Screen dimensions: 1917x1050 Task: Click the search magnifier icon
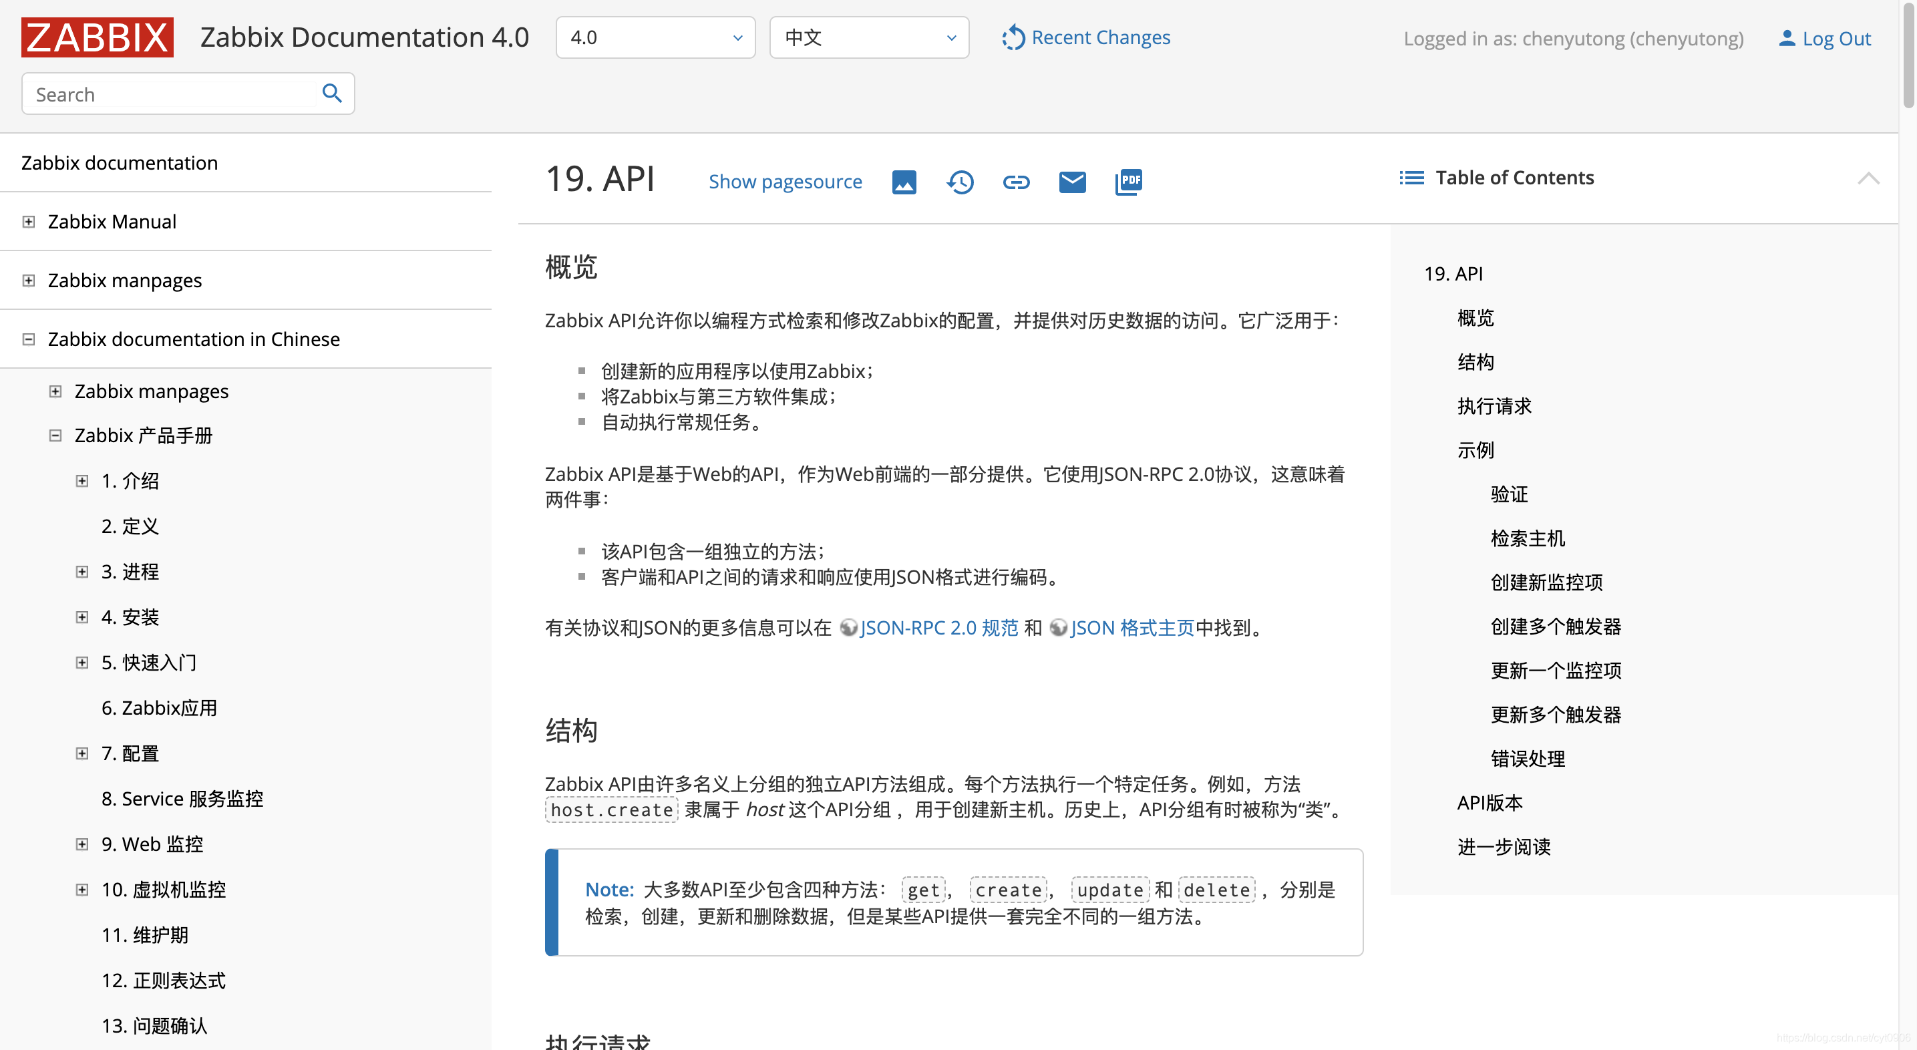coord(332,93)
